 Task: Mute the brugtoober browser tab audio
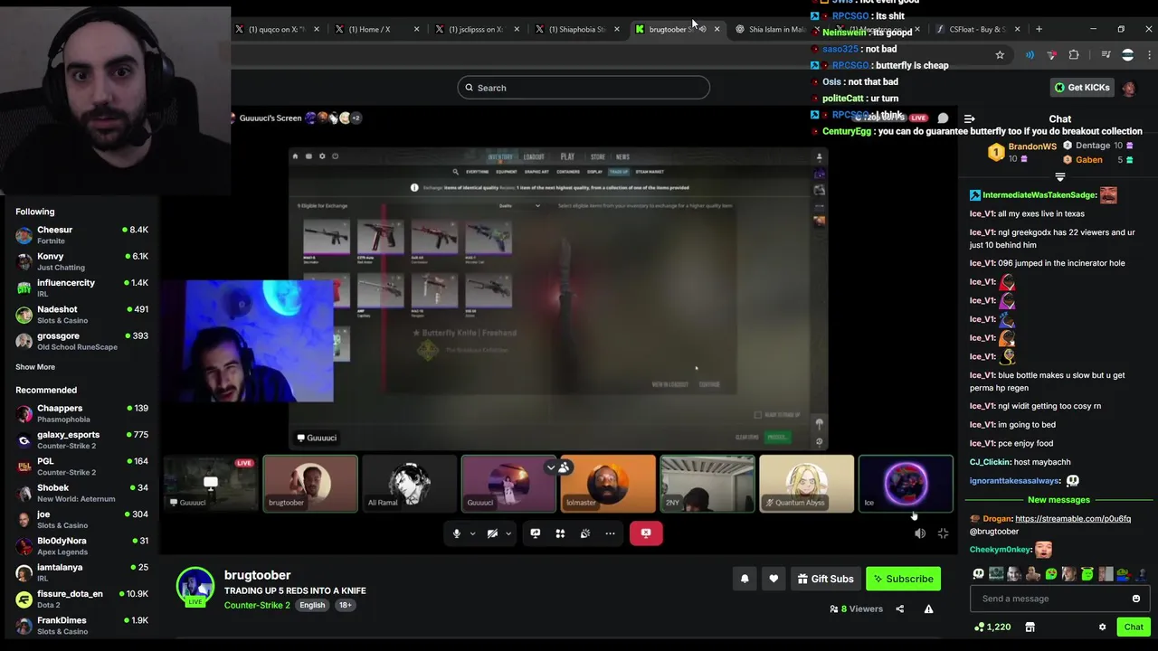point(703,29)
